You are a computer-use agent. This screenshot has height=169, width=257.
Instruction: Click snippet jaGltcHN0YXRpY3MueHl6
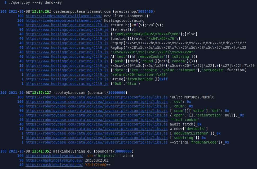click(x=192, y=97)
